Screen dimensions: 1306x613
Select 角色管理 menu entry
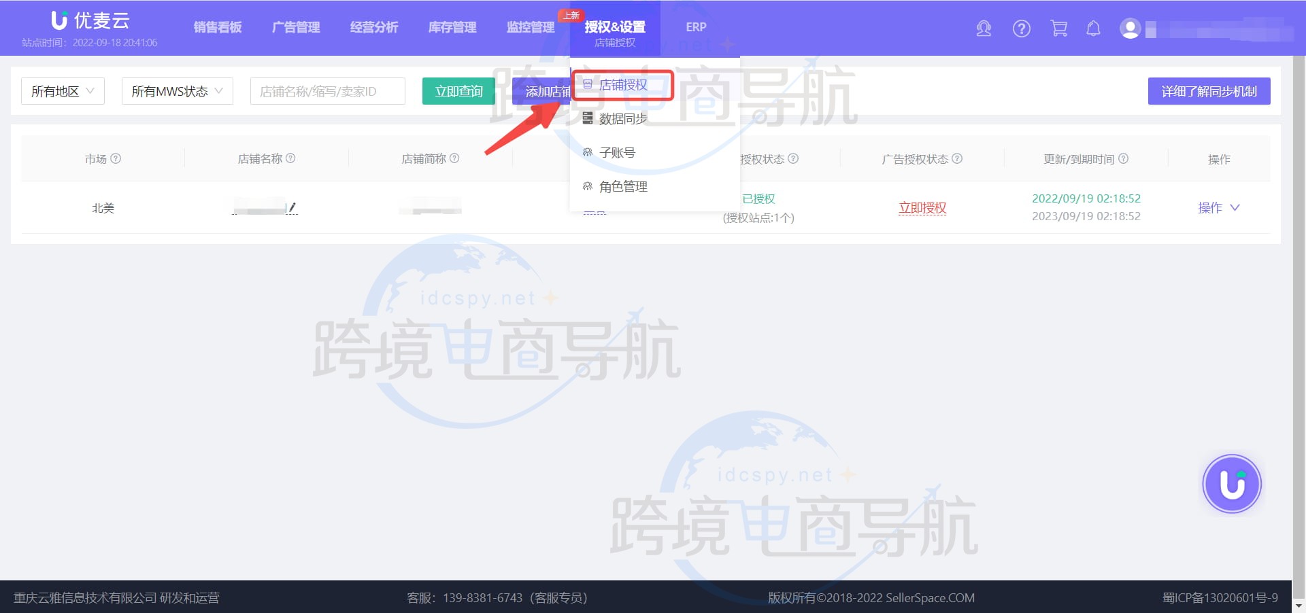pyautogui.click(x=622, y=187)
